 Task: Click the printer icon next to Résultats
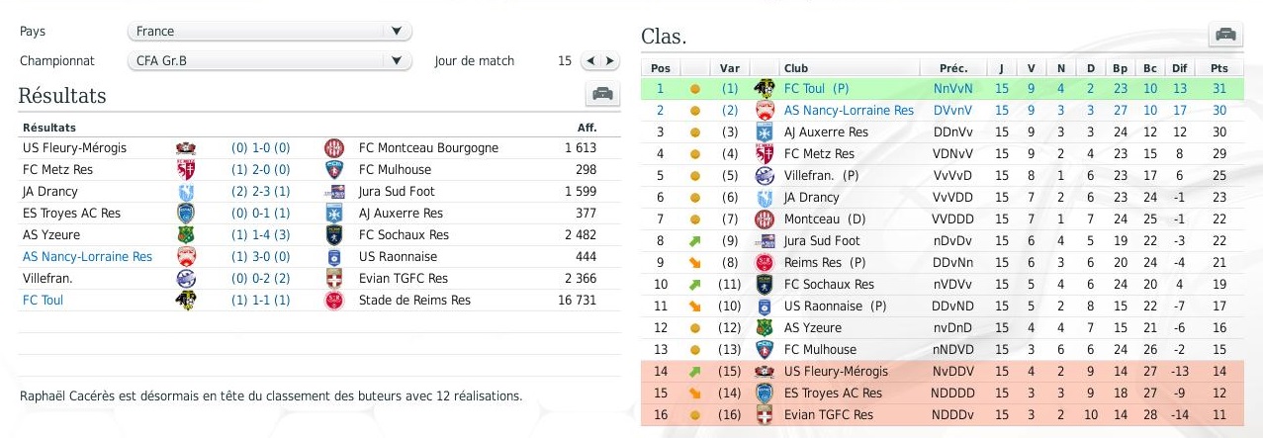[x=601, y=95]
